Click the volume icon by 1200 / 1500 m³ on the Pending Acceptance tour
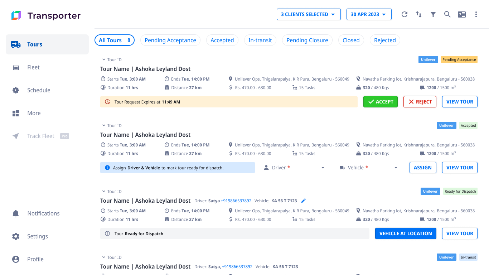489x275 pixels. point(422,88)
